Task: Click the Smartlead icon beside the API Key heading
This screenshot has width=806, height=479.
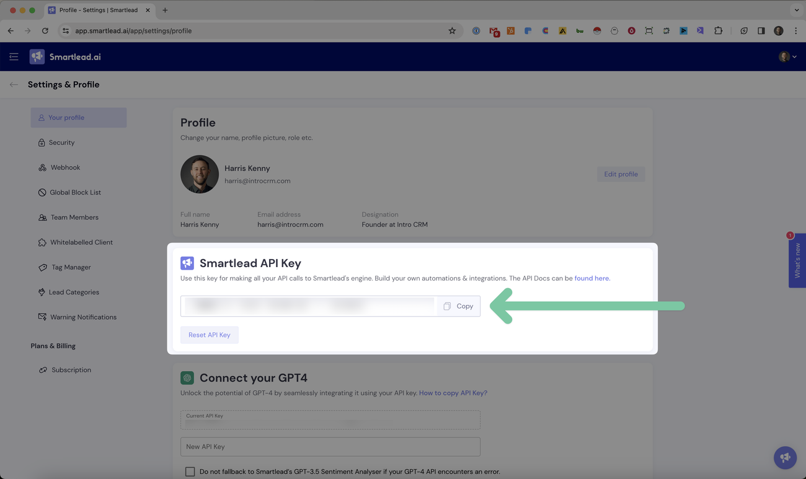Action: (187, 263)
